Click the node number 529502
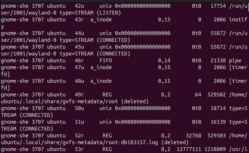The width and height of the screenshot is (249, 153). coord(217,94)
